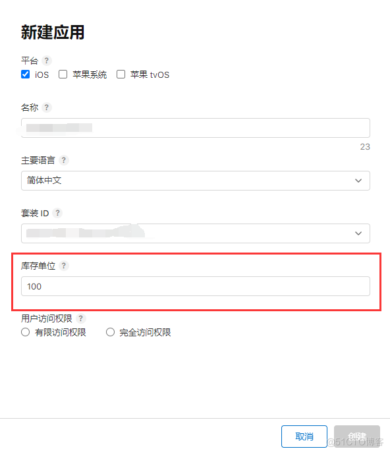Check the 苹果 tvOS platform checkbox
The image size is (390, 453).
(x=121, y=75)
